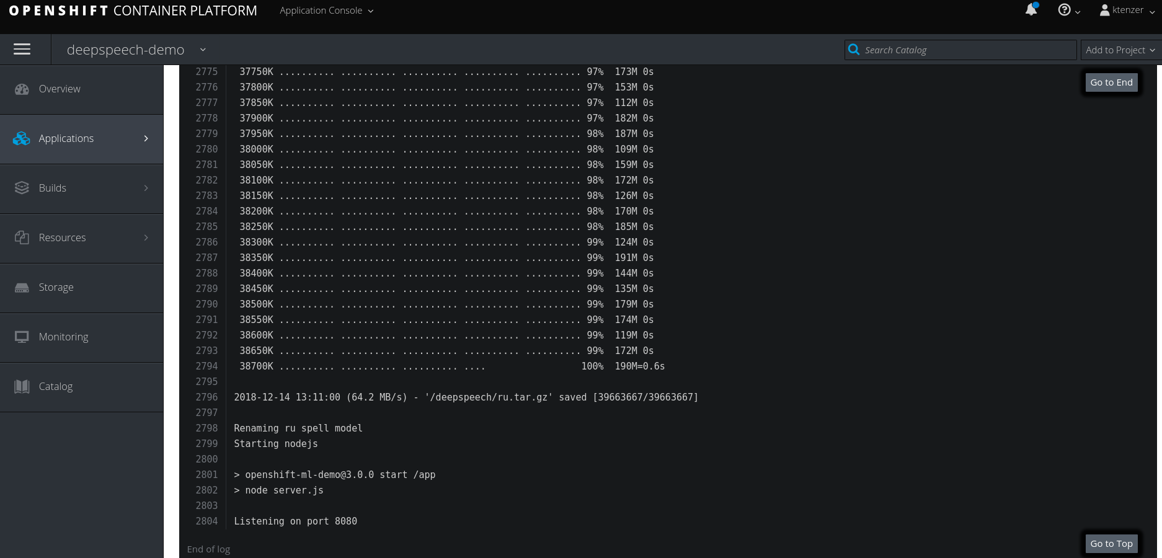Go to the Monitoring page

pyautogui.click(x=81, y=337)
